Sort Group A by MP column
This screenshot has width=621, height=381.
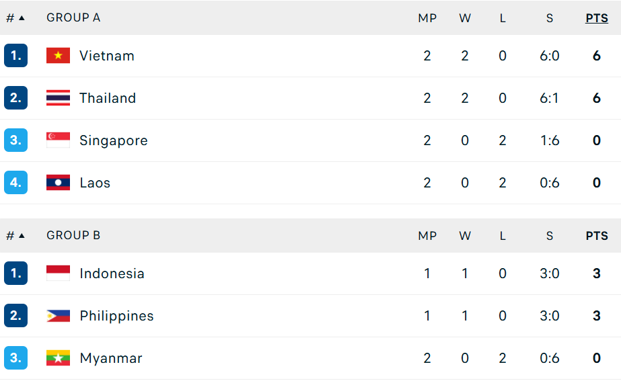tap(427, 18)
